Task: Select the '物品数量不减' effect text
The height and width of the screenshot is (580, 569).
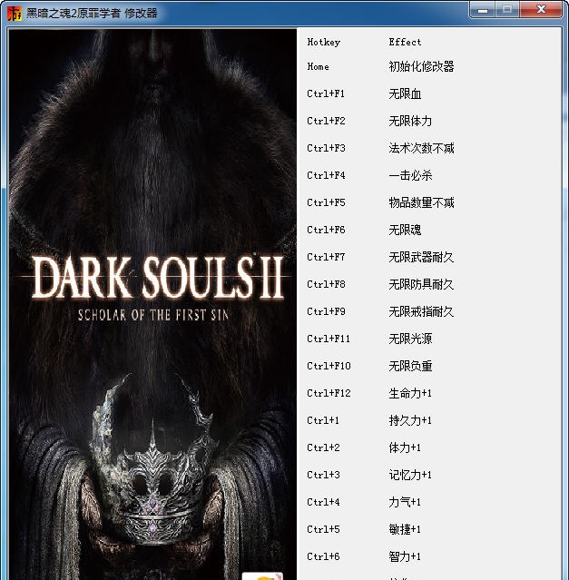Action: (421, 202)
